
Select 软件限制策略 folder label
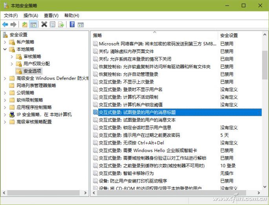pos(30,100)
